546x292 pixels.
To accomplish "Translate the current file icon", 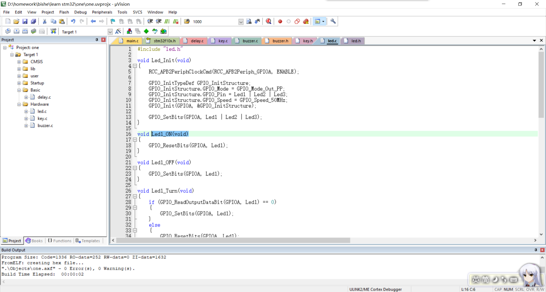I will pyautogui.click(x=8, y=31).
